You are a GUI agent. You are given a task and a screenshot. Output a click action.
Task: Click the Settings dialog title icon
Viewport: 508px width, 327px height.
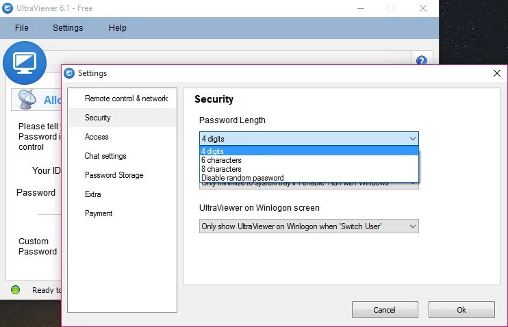click(69, 73)
